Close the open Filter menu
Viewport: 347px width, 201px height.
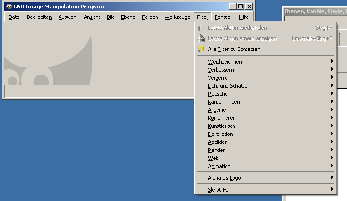tap(202, 17)
